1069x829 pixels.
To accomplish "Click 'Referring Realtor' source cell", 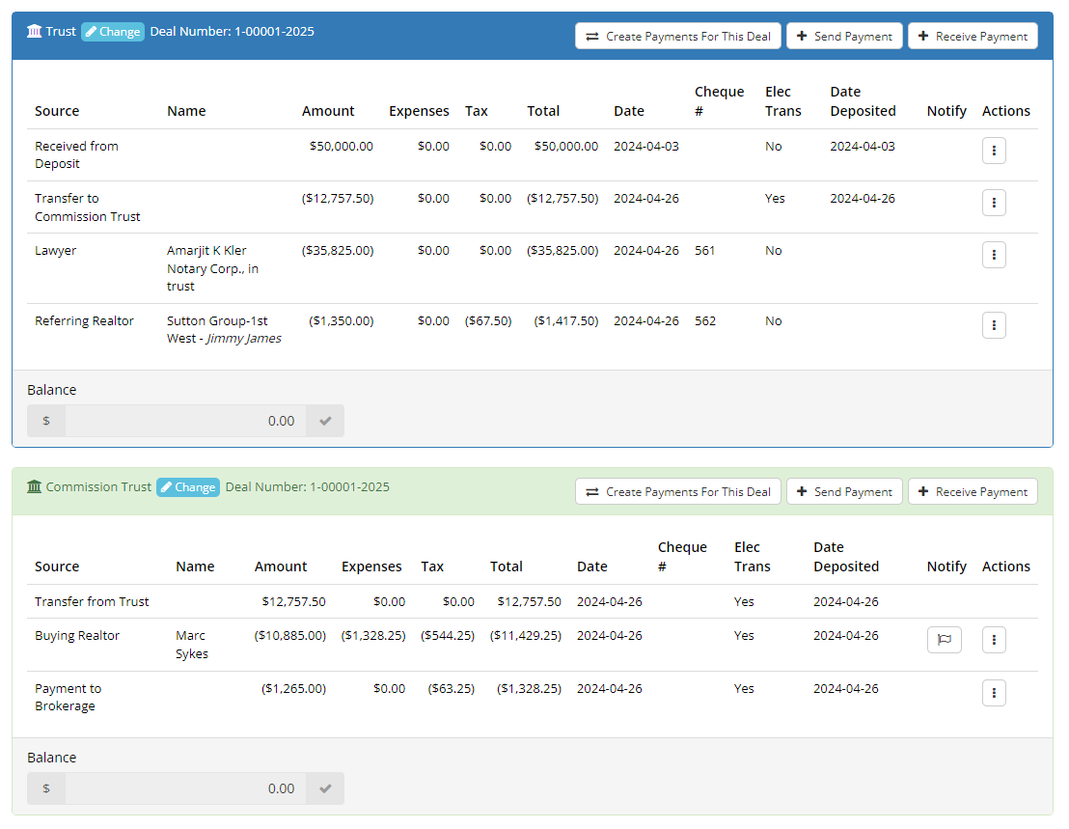I will click(x=84, y=320).
